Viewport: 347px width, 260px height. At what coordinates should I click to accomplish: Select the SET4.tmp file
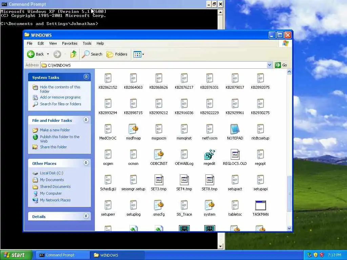[x=184, y=180]
